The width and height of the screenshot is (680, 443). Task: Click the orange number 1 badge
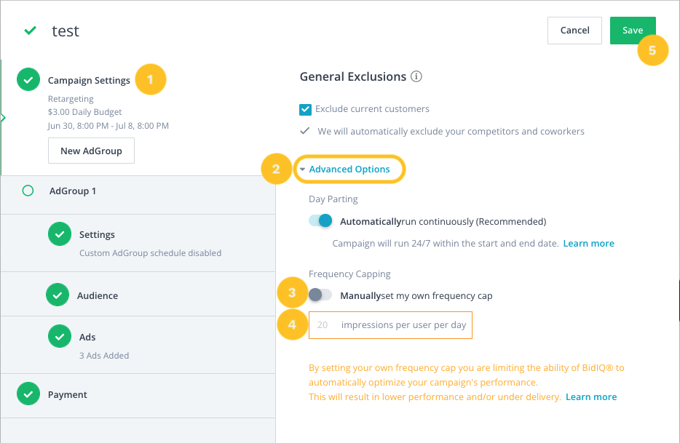[x=151, y=79]
